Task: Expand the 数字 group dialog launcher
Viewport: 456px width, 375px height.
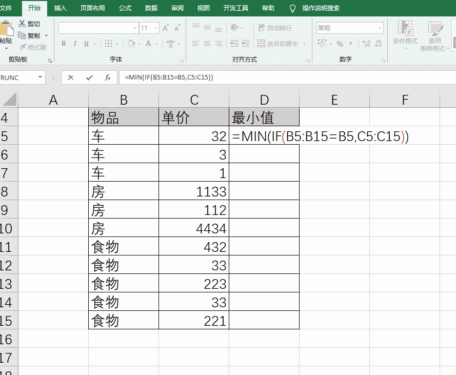Action: [x=383, y=61]
